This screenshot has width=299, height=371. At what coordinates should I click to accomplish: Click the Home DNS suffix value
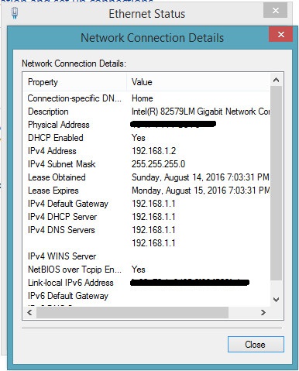click(143, 98)
